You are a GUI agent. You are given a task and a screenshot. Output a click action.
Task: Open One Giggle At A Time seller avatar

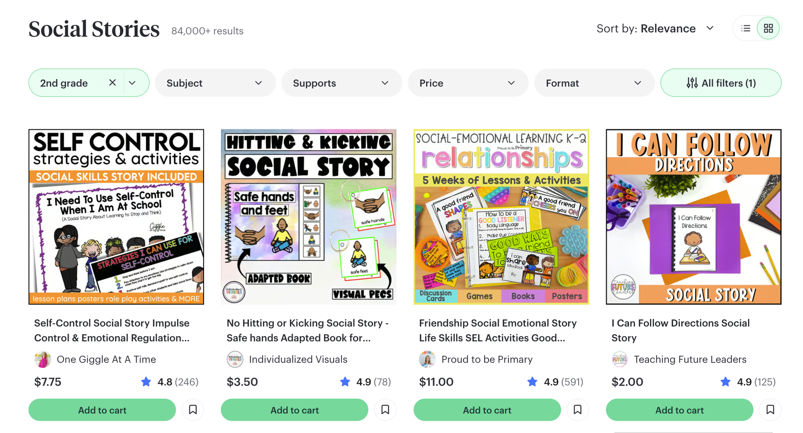click(43, 359)
